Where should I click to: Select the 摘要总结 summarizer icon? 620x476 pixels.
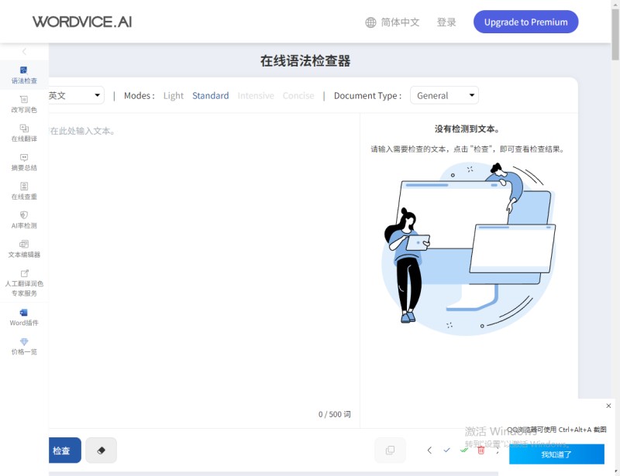point(23,163)
